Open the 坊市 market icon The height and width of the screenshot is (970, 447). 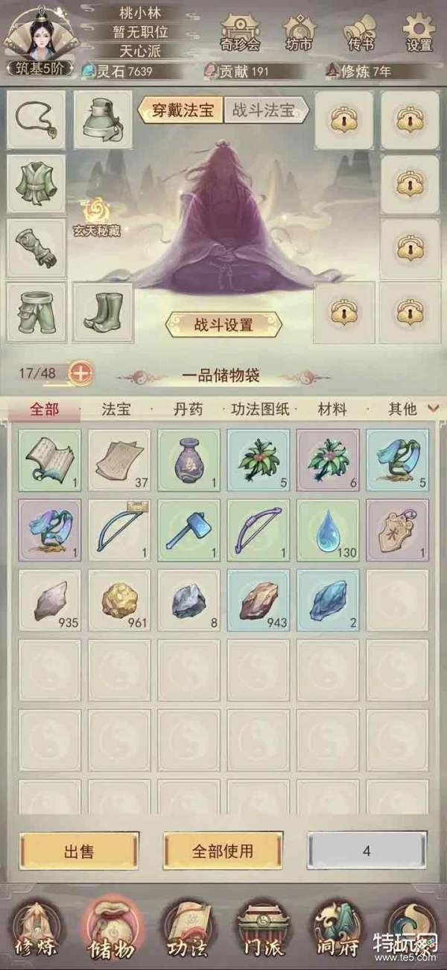[299, 34]
